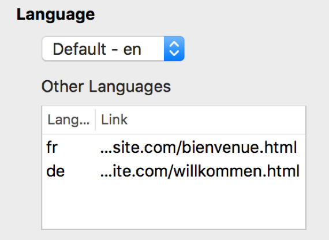Click the Other Languages label
Image resolution: width=329 pixels, height=240 pixels.
click(106, 87)
